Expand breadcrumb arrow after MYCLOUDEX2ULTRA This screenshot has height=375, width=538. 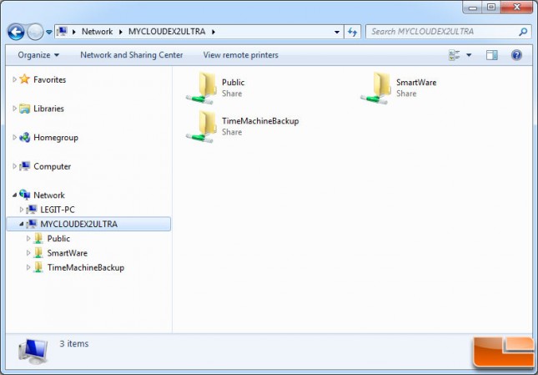[214, 32]
